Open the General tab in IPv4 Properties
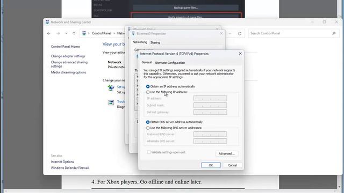Image resolution: width=344 pixels, height=193 pixels. [146, 62]
